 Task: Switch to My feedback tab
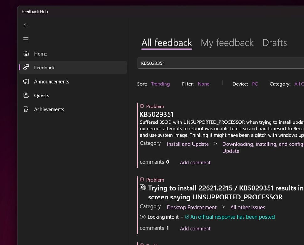click(x=227, y=43)
